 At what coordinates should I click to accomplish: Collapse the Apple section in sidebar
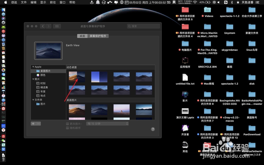click(33, 67)
